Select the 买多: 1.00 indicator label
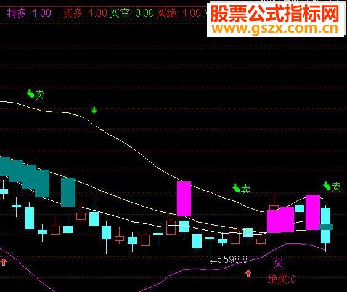347x292 pixels. [x=85, y=13]
